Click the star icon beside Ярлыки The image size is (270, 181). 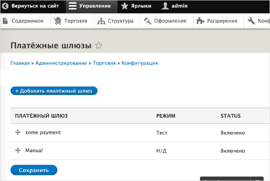[124, 6]
